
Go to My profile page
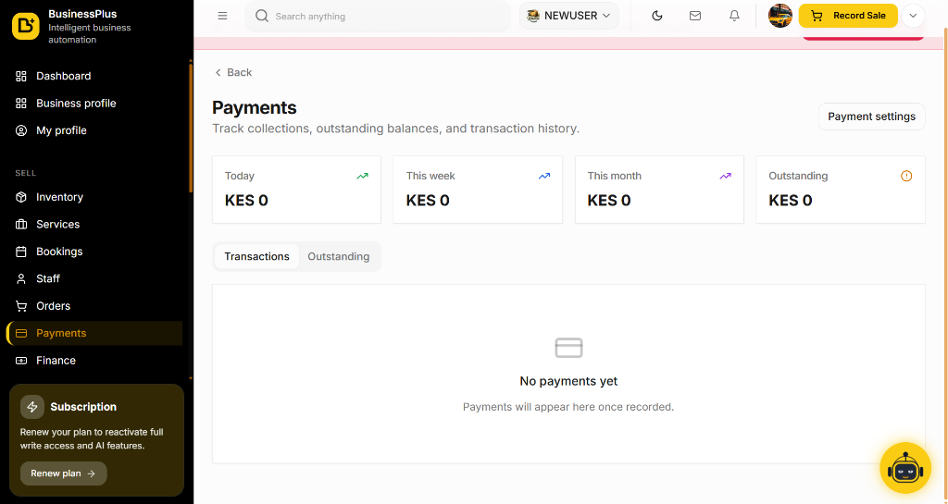95,130
